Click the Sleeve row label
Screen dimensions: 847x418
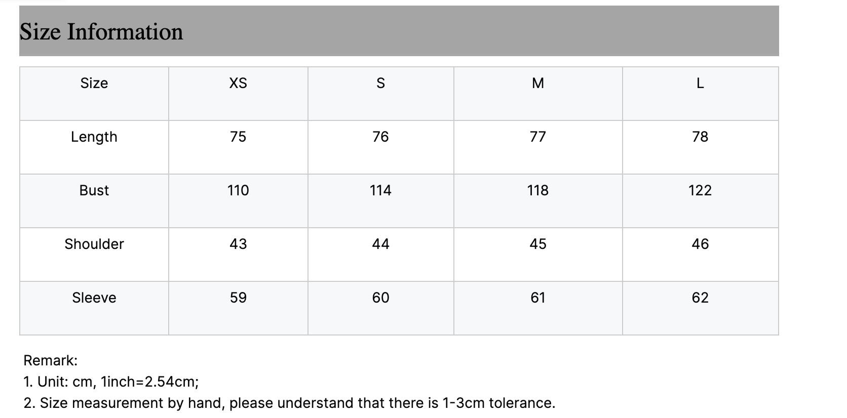pos(94,298)
